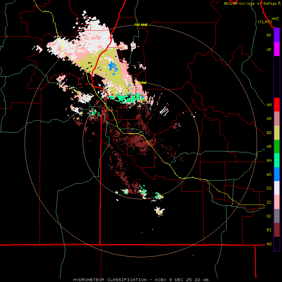Click the "100 NMI" range ring label
Screen dimensions: 282x282
pyautogui.click(x=141, y=25)
